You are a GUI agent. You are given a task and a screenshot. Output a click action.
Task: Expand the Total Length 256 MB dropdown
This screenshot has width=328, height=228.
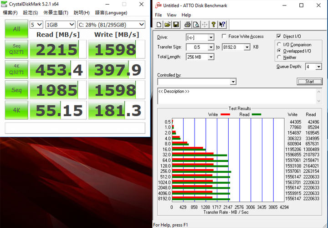tap(210, 57)
